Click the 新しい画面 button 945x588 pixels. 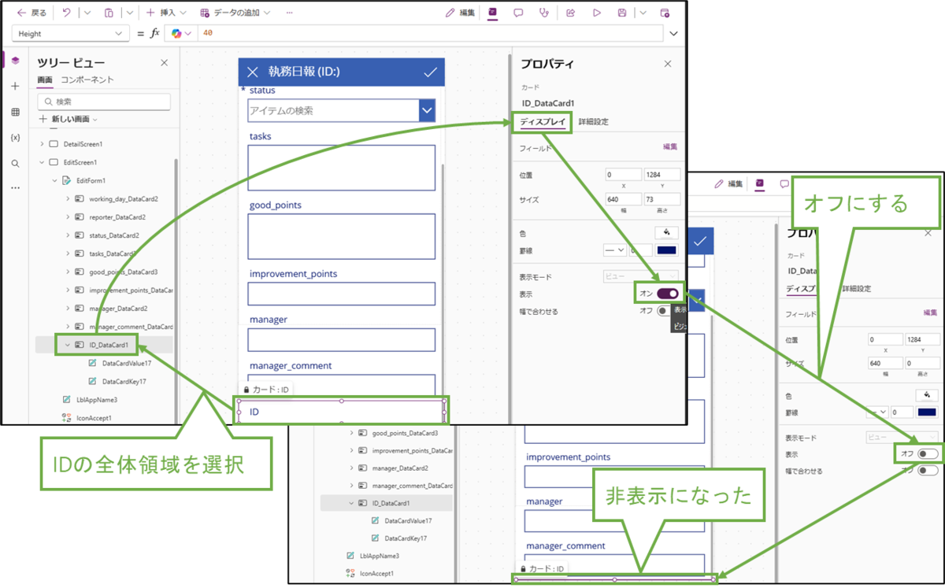pos(68,119)
